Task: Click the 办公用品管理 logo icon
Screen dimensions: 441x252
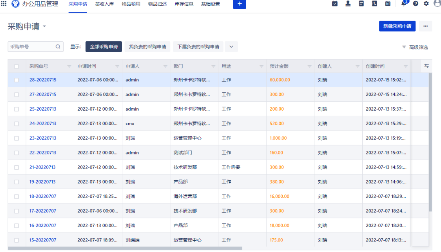Action: point(15,4)
